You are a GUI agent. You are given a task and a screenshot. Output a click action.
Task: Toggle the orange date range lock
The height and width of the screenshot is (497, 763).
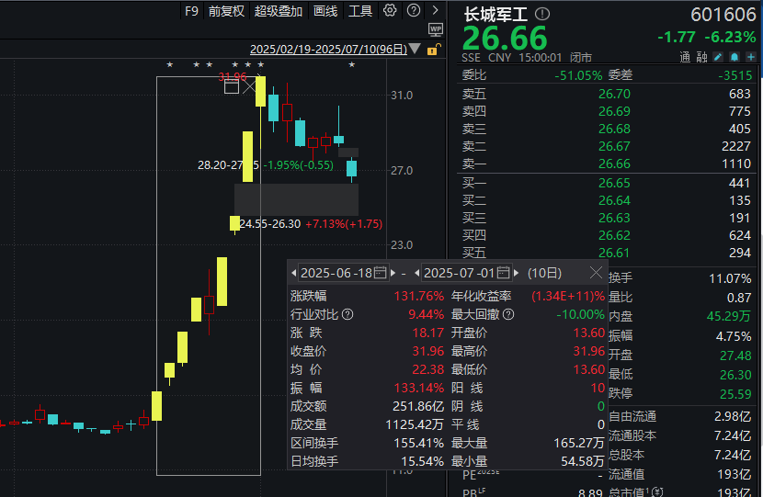tap(434, 49)
